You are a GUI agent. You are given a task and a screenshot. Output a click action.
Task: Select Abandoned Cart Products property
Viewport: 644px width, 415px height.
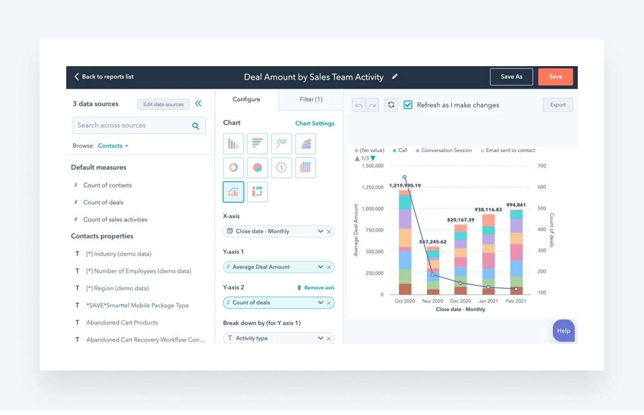(x=122, y=323)
